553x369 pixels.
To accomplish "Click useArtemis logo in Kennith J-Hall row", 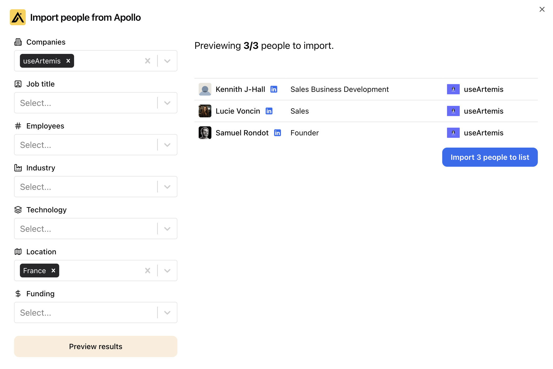I will (453, 89).
